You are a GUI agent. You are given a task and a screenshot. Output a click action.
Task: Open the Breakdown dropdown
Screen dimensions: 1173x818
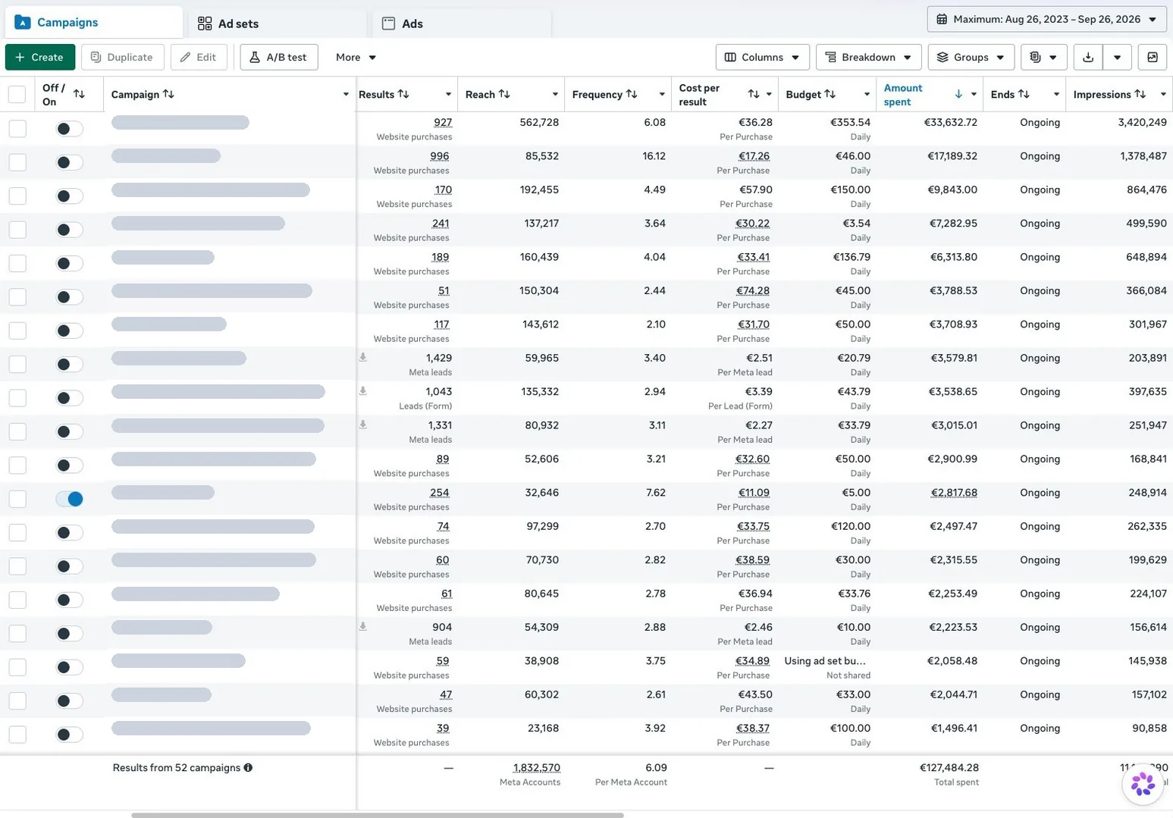click(869, 57)
